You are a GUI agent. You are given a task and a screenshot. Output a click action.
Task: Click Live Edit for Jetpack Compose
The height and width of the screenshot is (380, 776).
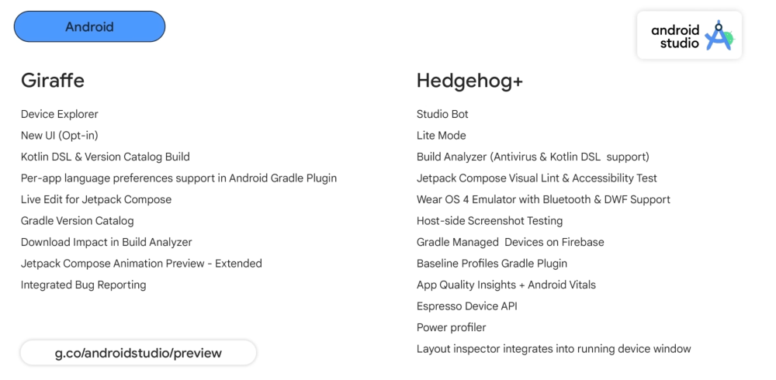click(96, 199)
